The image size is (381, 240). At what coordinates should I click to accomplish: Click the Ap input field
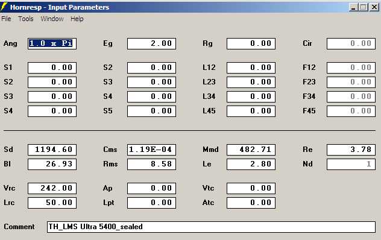(151, 189)
